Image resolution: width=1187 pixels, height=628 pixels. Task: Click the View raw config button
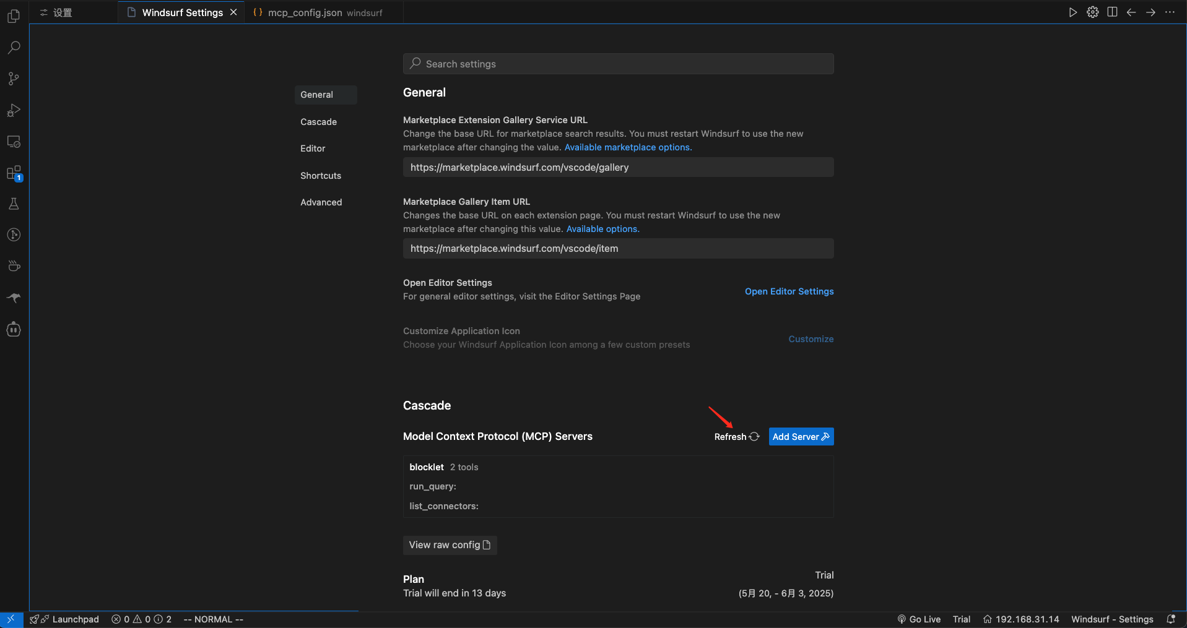tap(450, 545)
